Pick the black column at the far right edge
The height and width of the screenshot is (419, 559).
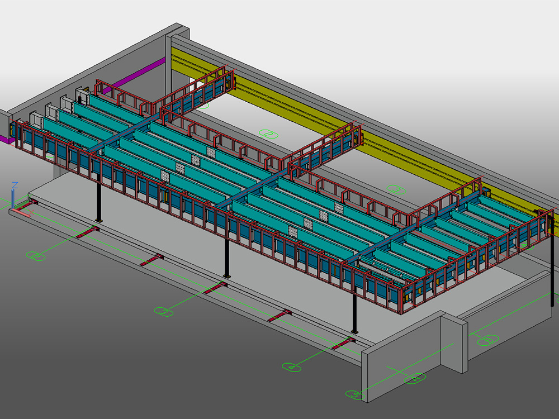tap(552, 260)
